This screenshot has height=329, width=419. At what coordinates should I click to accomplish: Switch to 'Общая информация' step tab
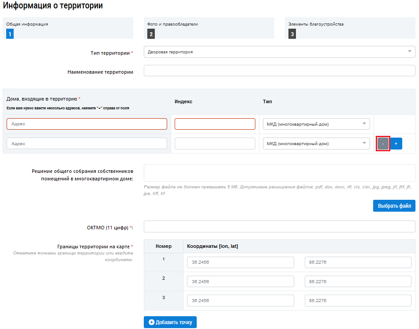(68, 28)
